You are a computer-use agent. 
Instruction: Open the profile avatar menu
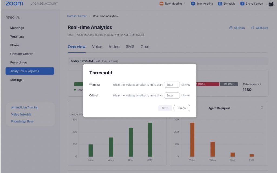point(271,4)
